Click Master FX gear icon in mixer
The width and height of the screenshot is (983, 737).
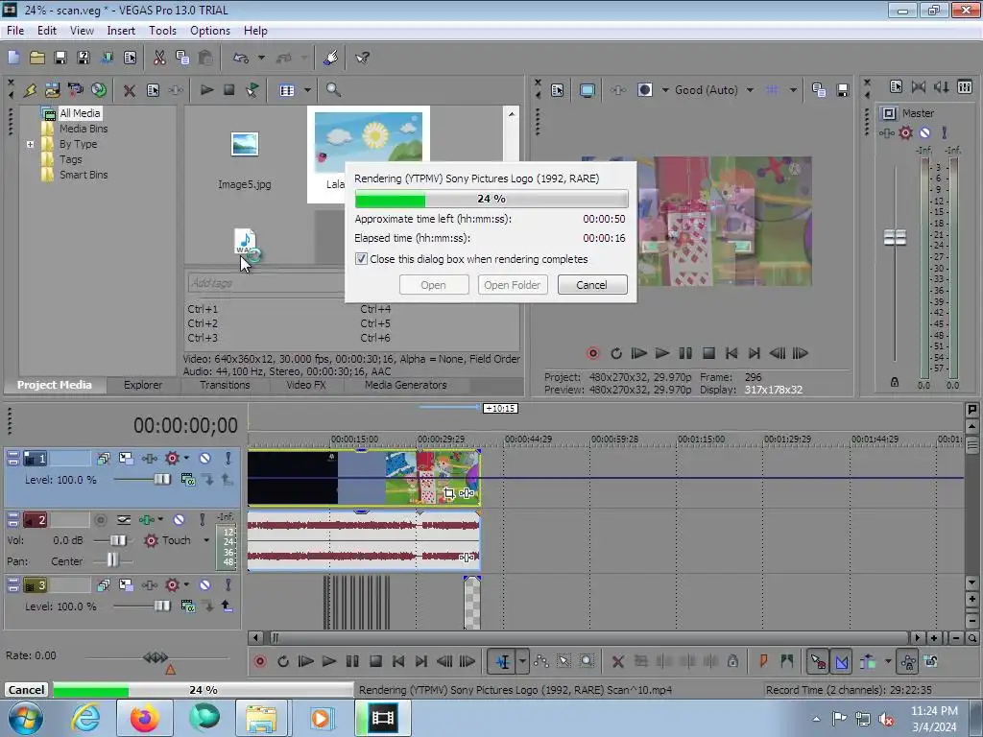click(x=905, y=132)
